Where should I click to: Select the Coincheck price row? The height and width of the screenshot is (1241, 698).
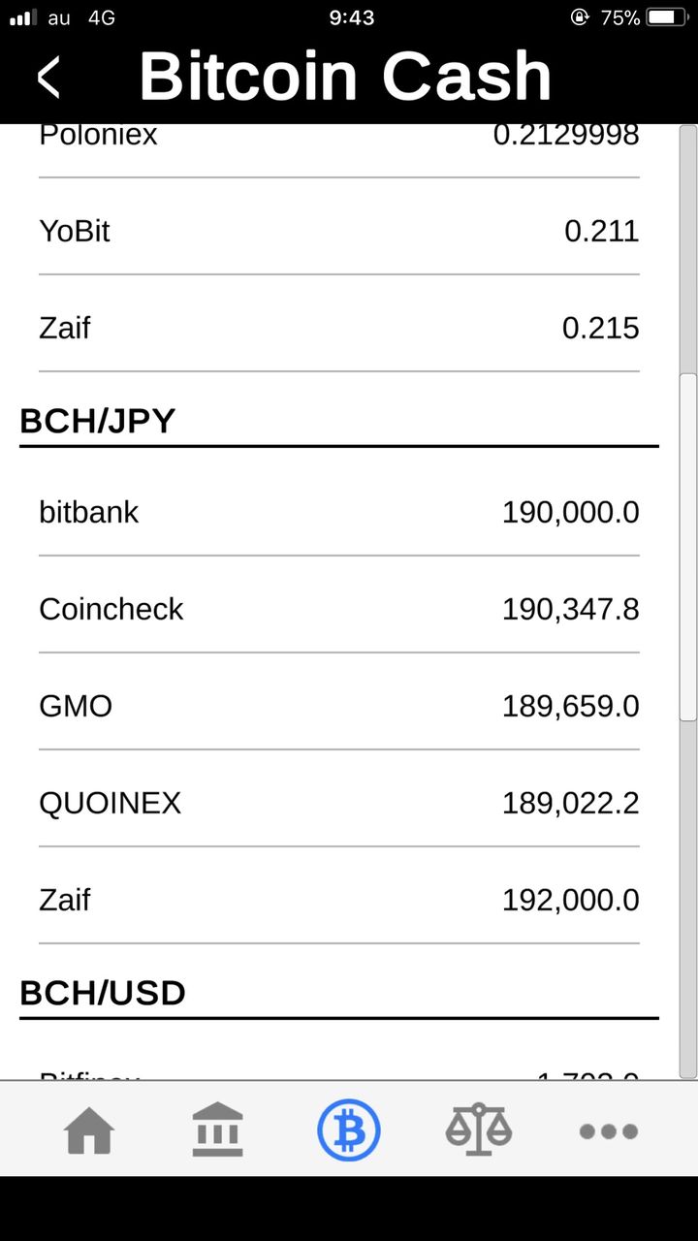[338, 609]
